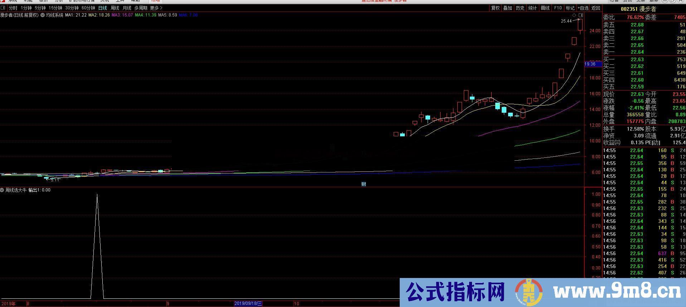The image size is (686, 307).
Task: Click the 委比 76.62% value
Action: click(x=635, y=17)
